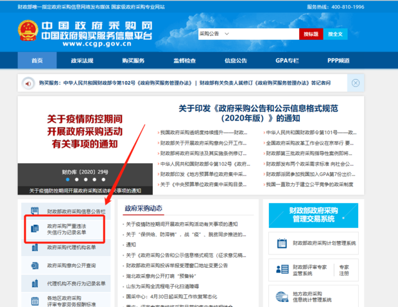Open 中华人民共和国财政部令第101号 link
This screenshot has width=398, height=307.
pos(311,132)
